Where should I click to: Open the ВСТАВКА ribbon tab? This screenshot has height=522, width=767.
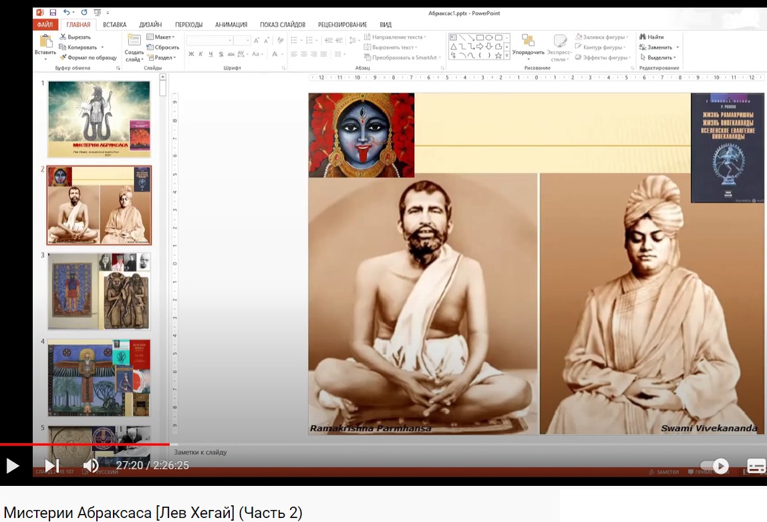[114, 25]
